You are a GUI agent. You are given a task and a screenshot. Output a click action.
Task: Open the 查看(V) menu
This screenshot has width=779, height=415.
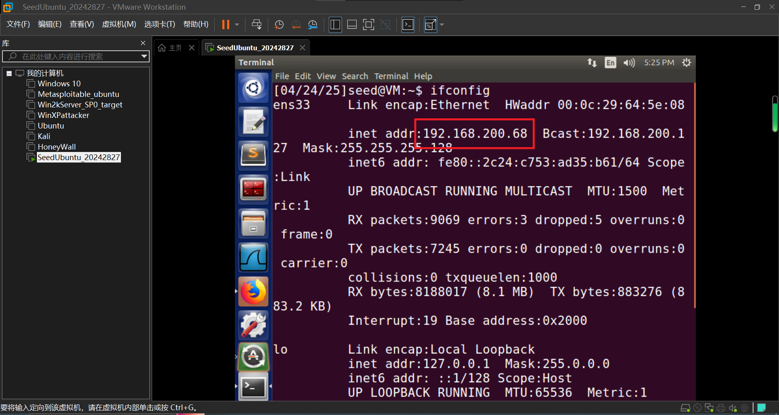pos(82,24)
